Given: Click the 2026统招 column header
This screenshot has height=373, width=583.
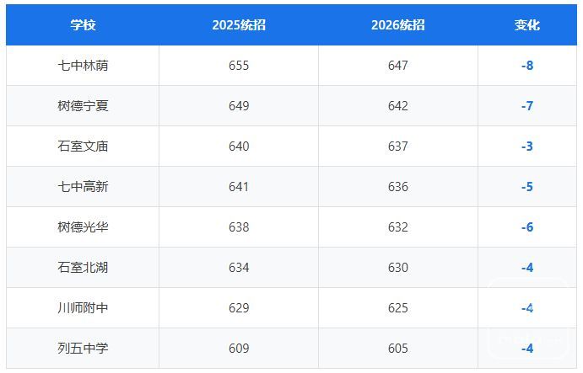Looking at the screenshot, I should pos(398,25).
